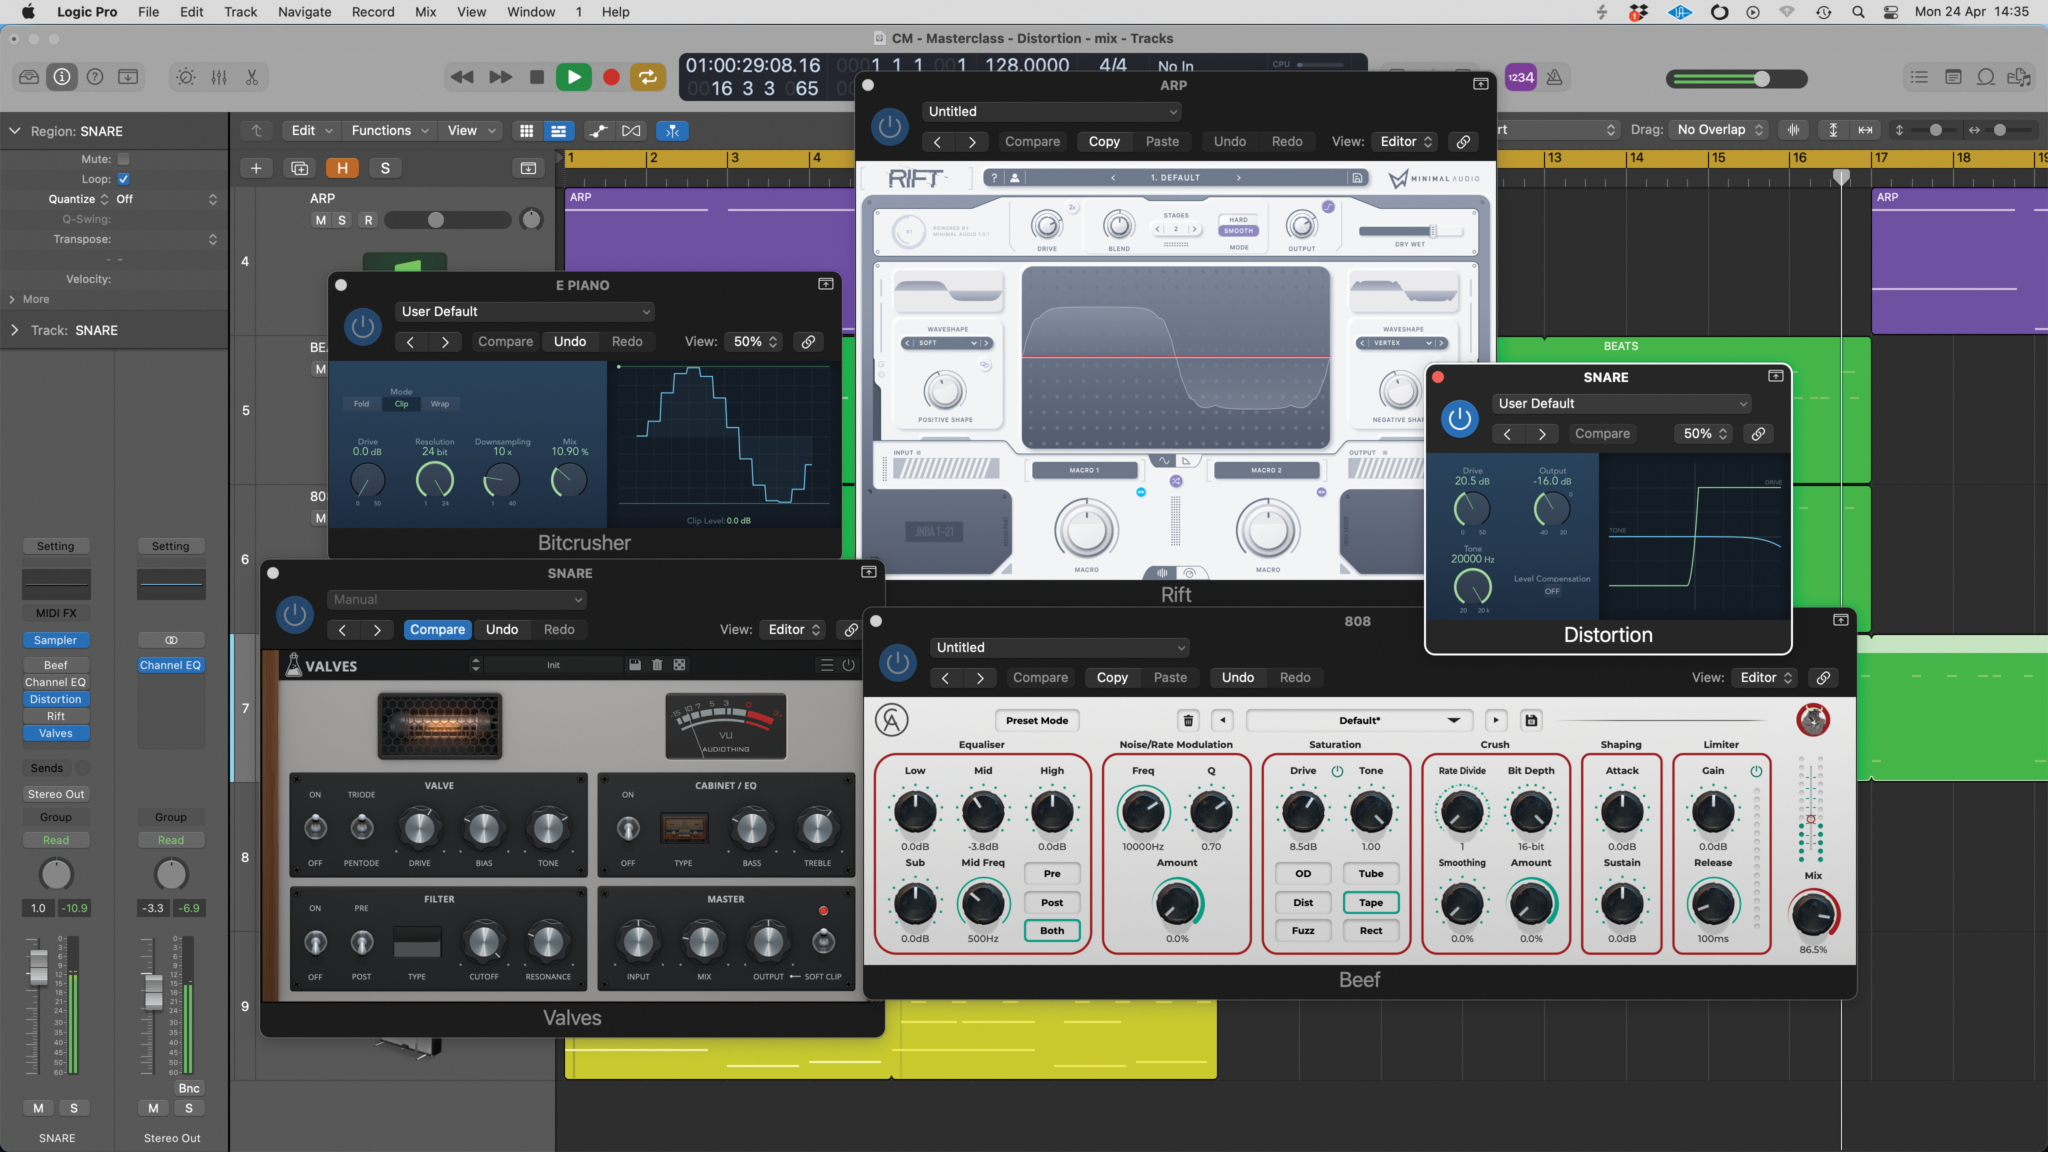The width and height of the screenshot is (2048, 1152).
Task: Open the Default* preset dropdown in Beef
Action: pyautogui.click(x=1359, y=720)
